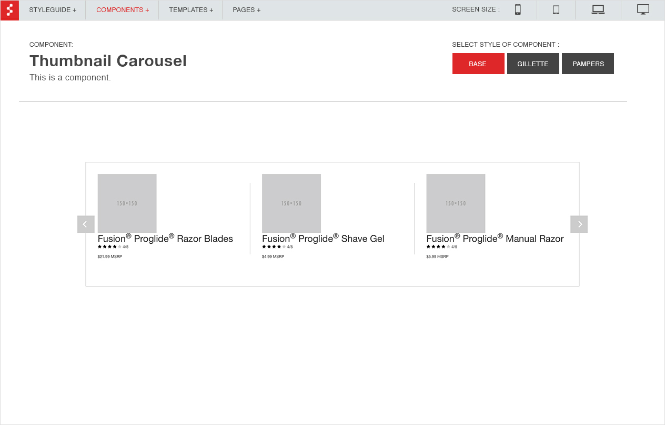Viewport: 665px width, 425px height.
Task: Click the carousel previous arrow
Action: coord(86,224)
